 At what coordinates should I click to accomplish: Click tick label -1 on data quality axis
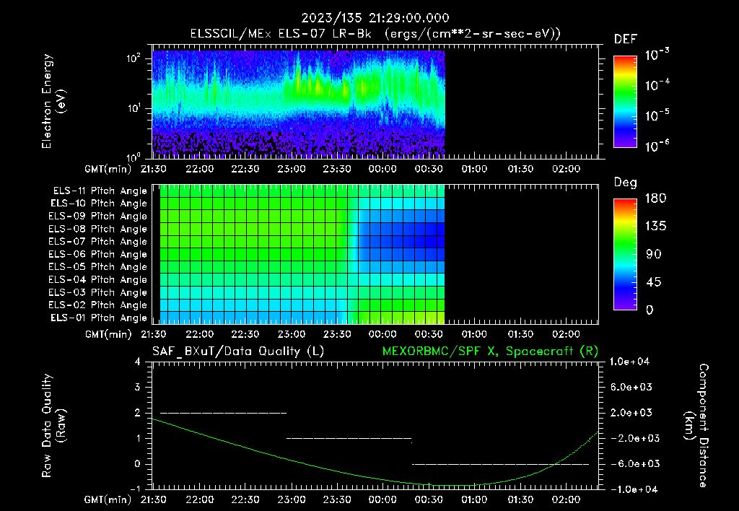[135, 489]
